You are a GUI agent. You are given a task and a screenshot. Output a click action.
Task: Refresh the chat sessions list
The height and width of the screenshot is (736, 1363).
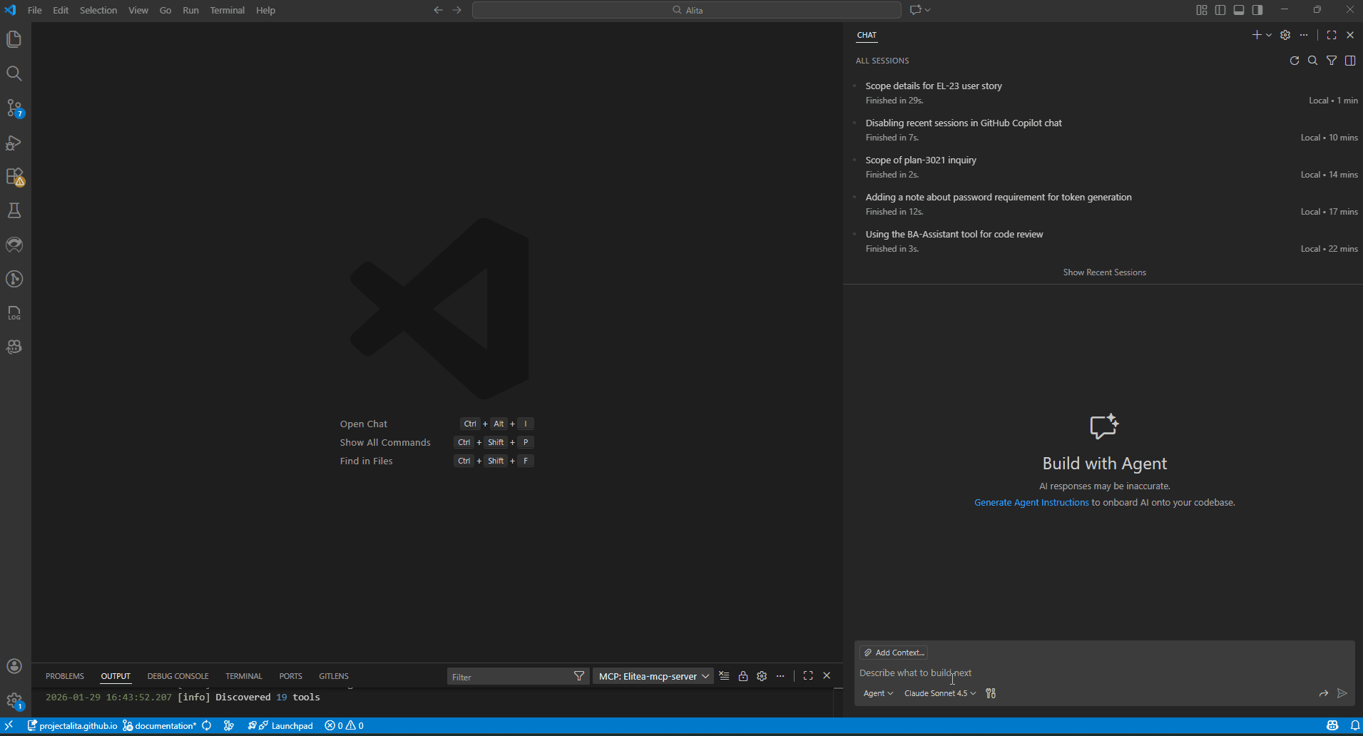tap(1295, 61)
